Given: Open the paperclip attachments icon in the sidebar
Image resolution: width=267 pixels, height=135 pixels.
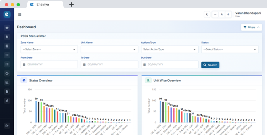Looking at the screenshot, I should tap(7, 101).
